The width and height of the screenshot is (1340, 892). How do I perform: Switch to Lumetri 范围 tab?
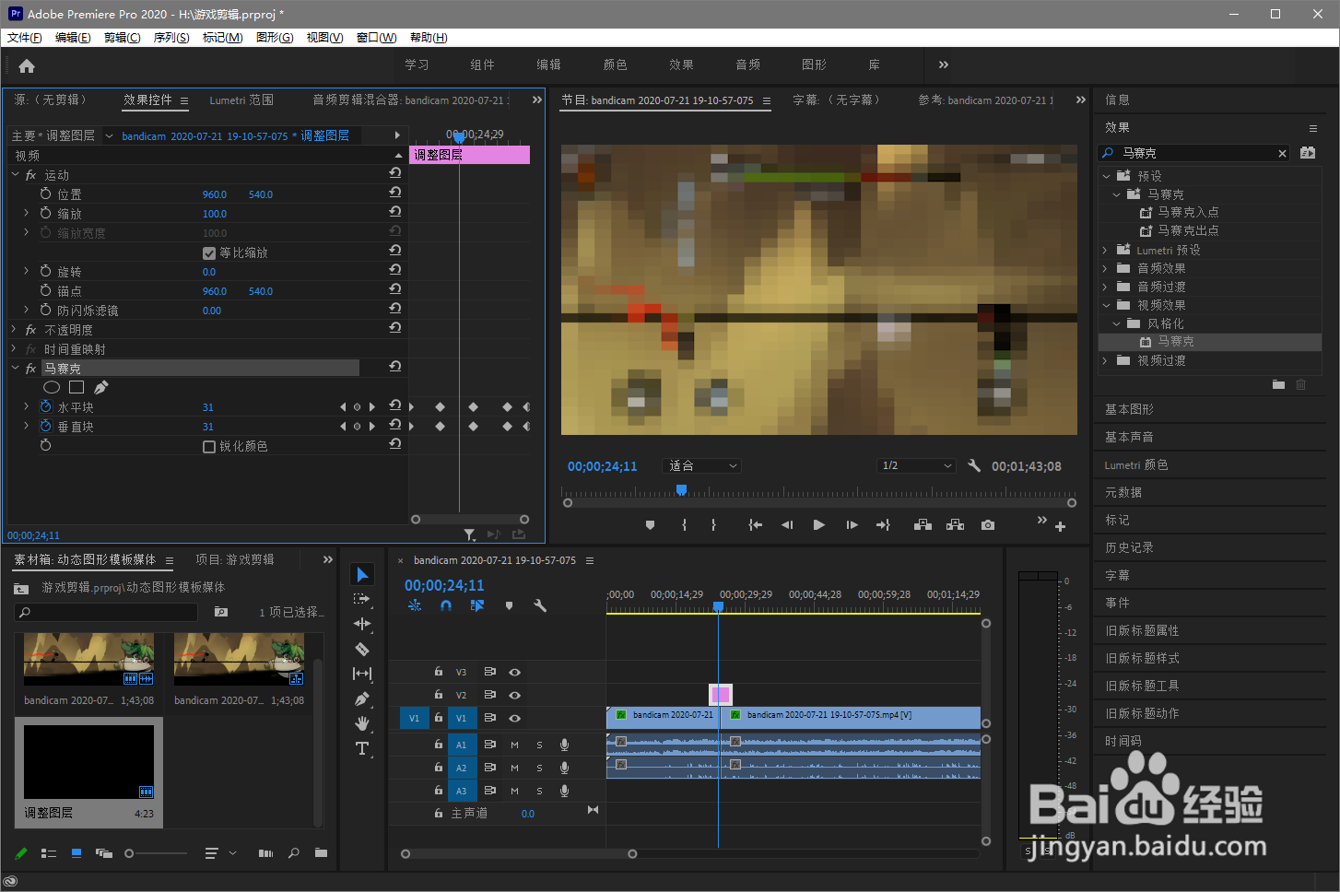pyautogui.click(x=241, y=100)
